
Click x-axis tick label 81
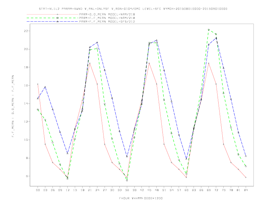coord(239,190)
